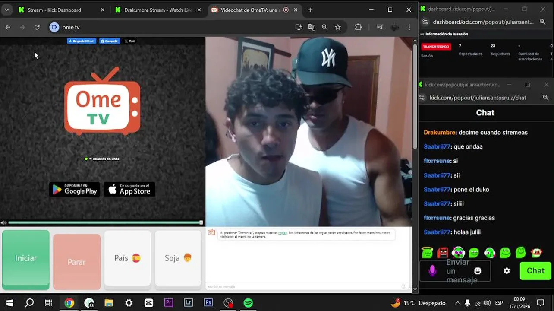Click the Me gusta Facebook button

(81, 41)
